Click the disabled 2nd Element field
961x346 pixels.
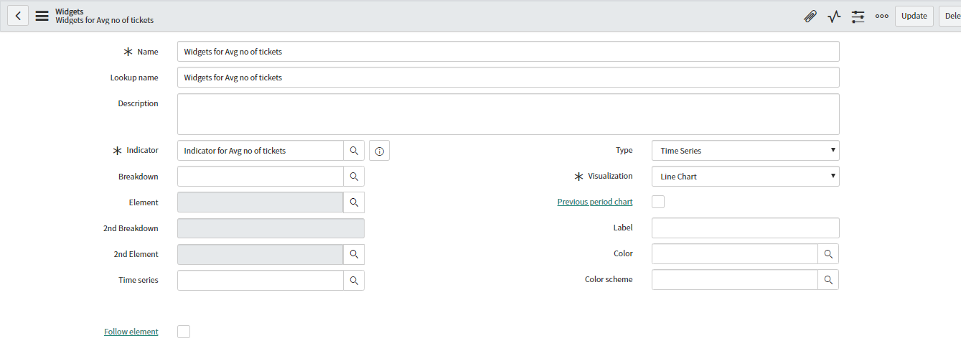point(261,254)
